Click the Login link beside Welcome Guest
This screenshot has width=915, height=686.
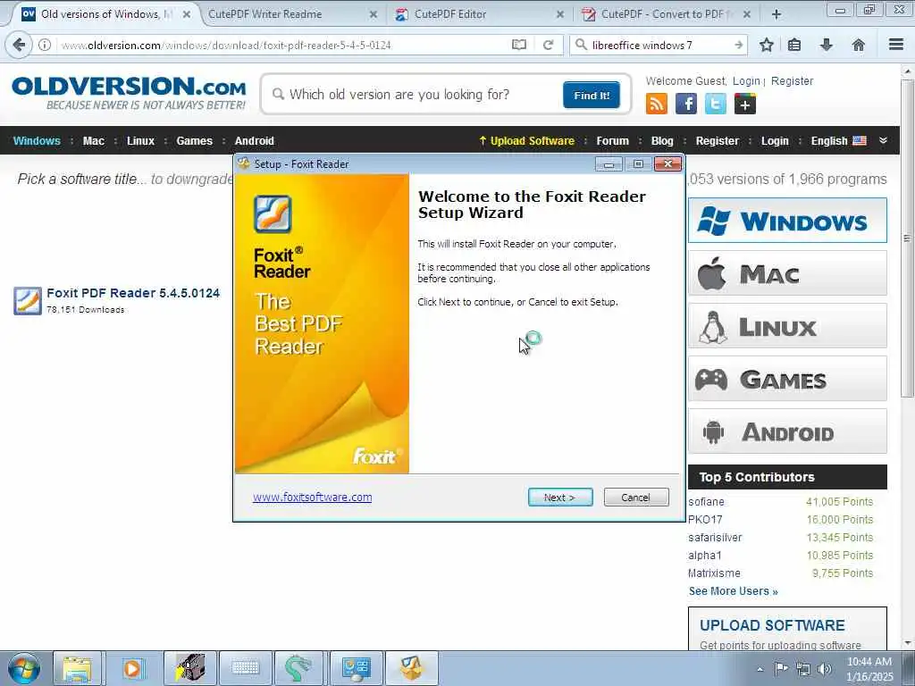pyautogui.click(x=746, y=81)
